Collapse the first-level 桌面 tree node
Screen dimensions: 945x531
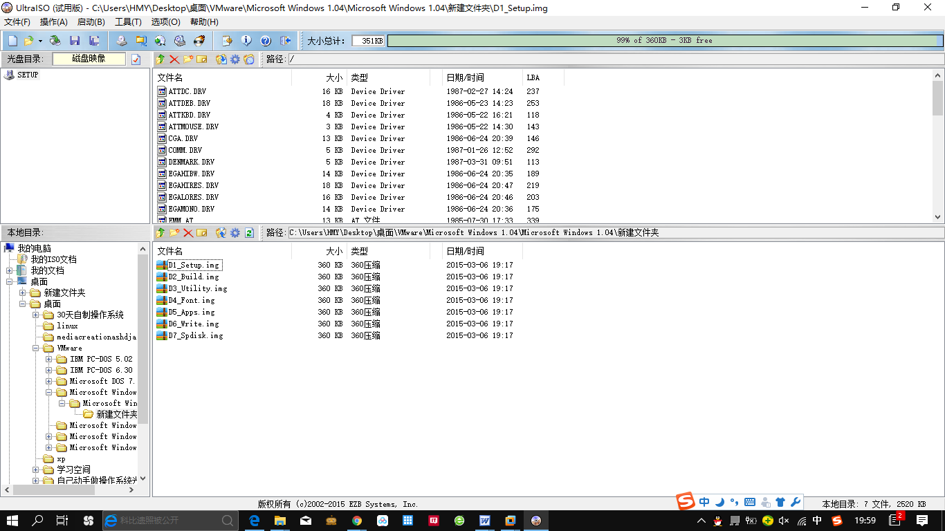(10, 281)
